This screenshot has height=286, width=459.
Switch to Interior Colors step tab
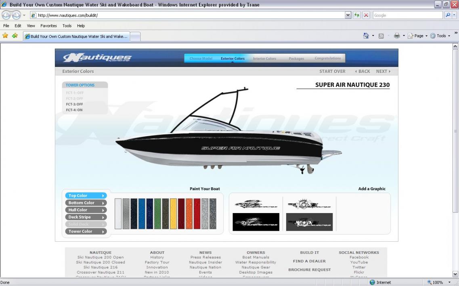(x=264, y=58)
